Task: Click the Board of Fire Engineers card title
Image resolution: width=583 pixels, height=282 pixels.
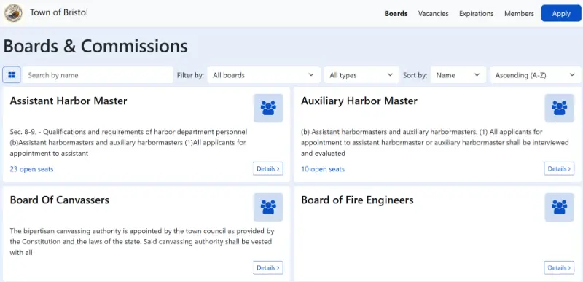Action: 357,200
